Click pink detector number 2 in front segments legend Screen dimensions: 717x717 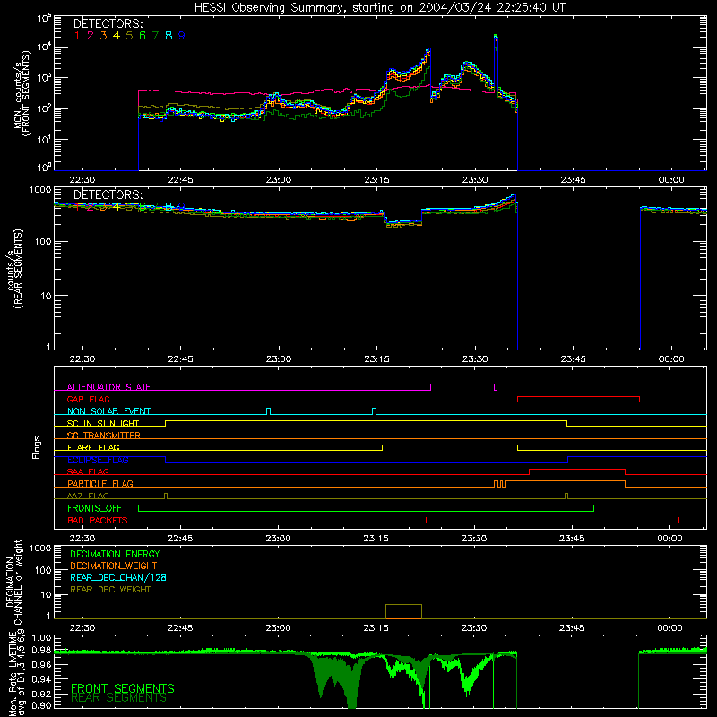point(91,36)
